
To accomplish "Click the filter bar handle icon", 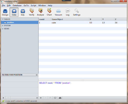I will [37, 98].
